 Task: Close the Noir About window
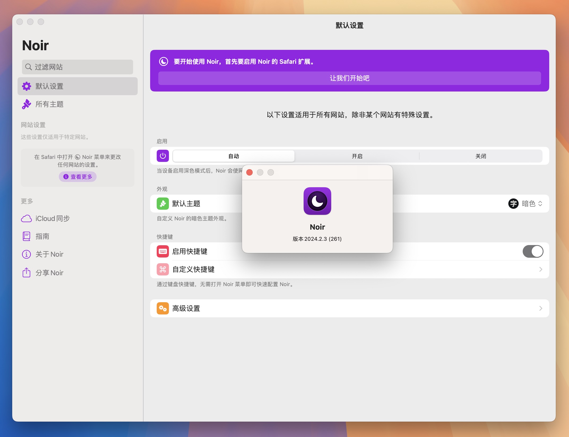coord(249,172)
